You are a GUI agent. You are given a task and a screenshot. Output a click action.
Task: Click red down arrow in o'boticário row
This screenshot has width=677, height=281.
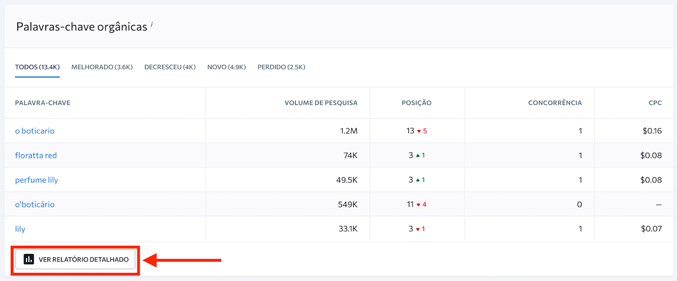pyautogui.click(x=418, y=205)
